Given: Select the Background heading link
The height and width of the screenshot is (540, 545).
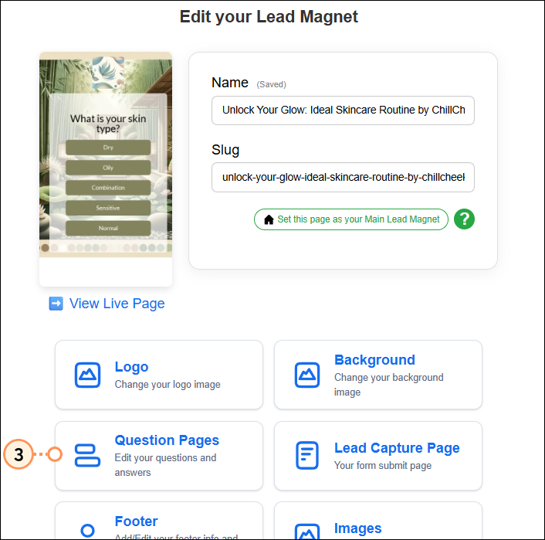Looking at the screenshot, I should pyautogui.click(x=374, y=360).
